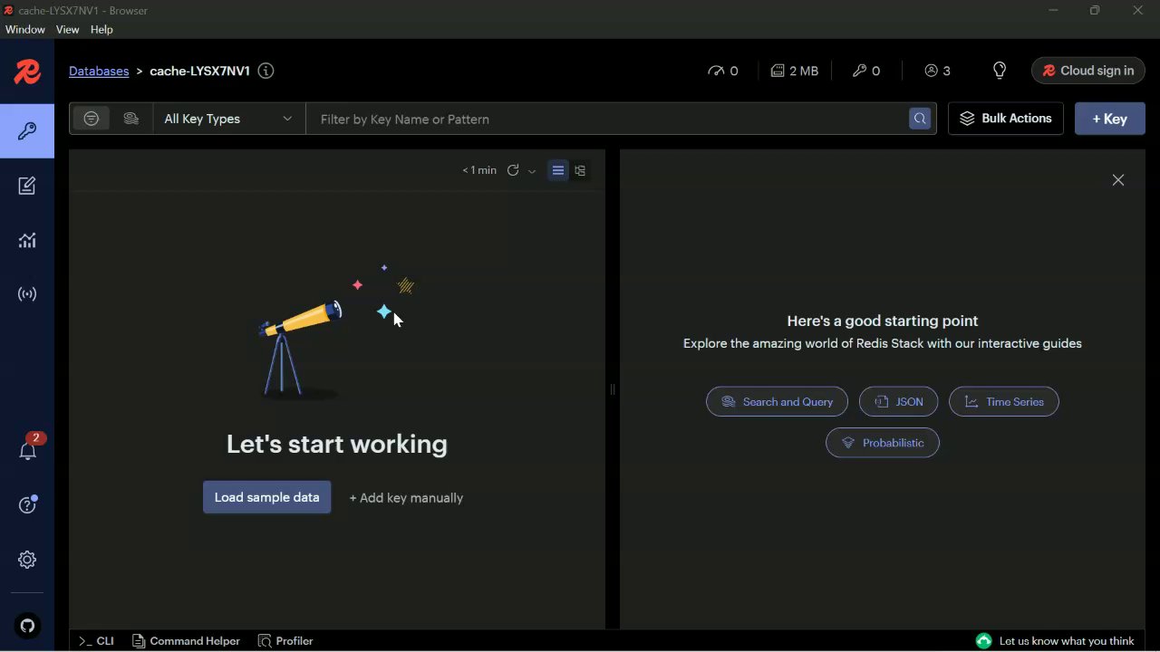Open the View menu

point(67,30)
